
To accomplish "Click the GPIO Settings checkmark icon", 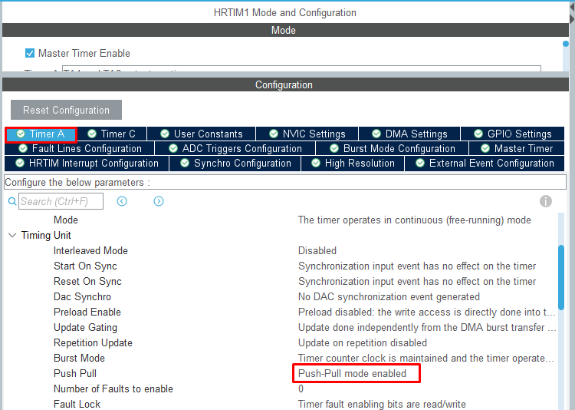I will coord(478,134).
